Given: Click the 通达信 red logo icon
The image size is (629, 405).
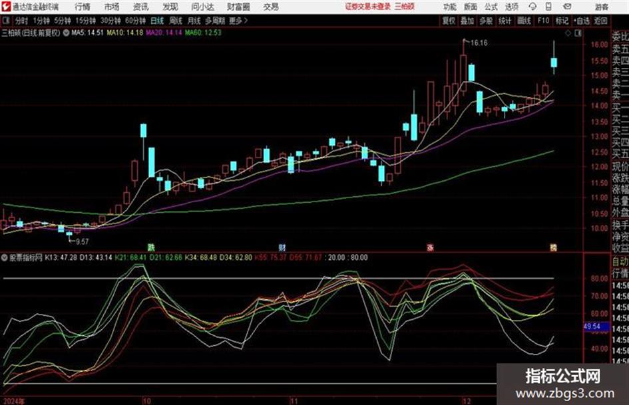Looking at the screenshot, I should click(6, 7).
